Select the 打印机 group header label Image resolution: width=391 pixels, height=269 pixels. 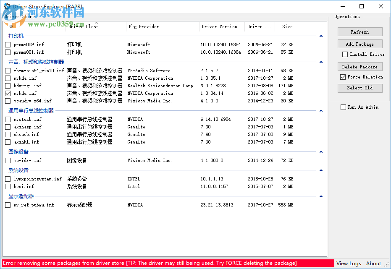[x=16, y=36]
